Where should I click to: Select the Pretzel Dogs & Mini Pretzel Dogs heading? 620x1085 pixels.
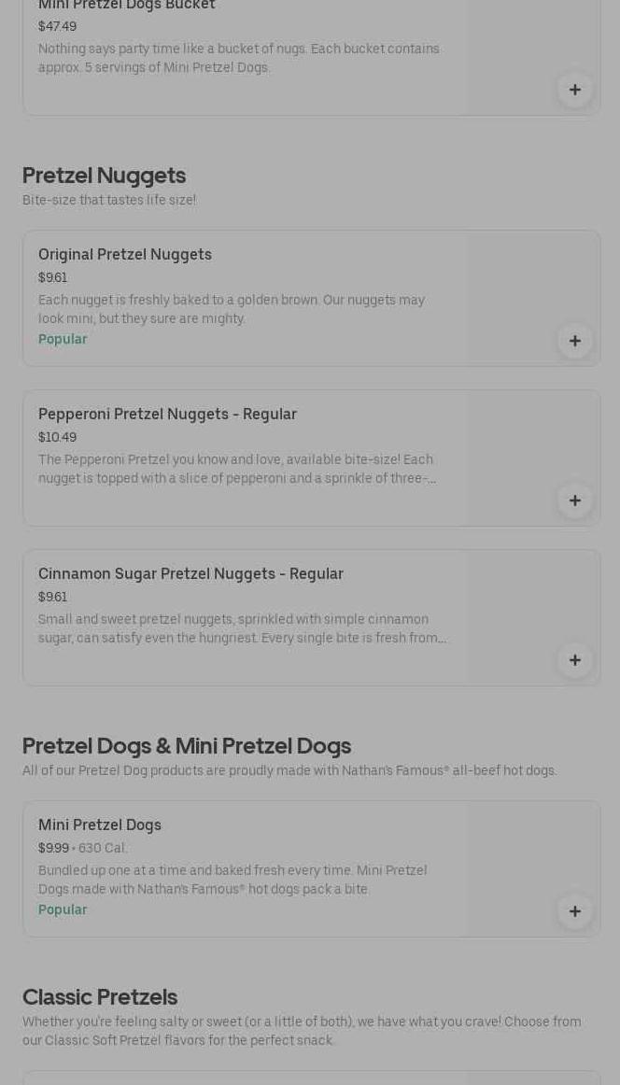coord(187,745)
